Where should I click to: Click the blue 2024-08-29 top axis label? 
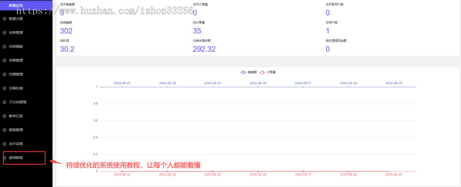(394, 83)
